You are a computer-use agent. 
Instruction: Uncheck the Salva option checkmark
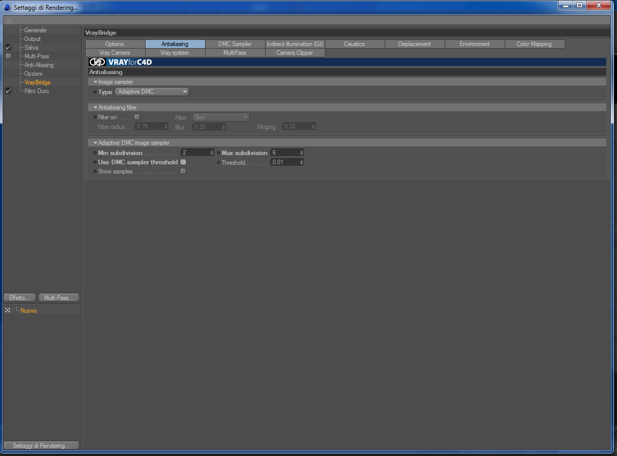(8, 48)
